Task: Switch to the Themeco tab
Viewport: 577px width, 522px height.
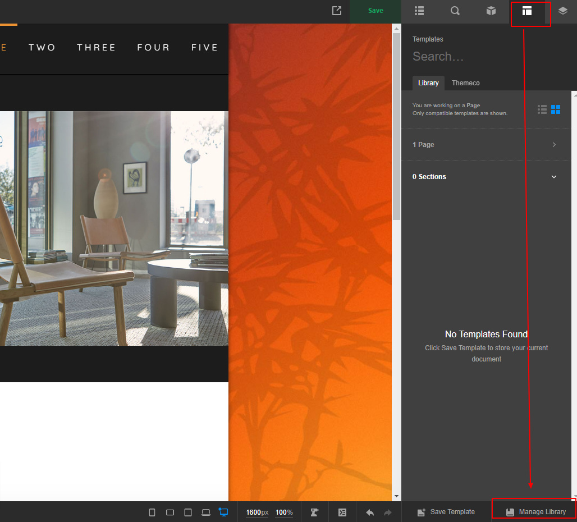Action: pyautogui.click(x=465, y=83)
